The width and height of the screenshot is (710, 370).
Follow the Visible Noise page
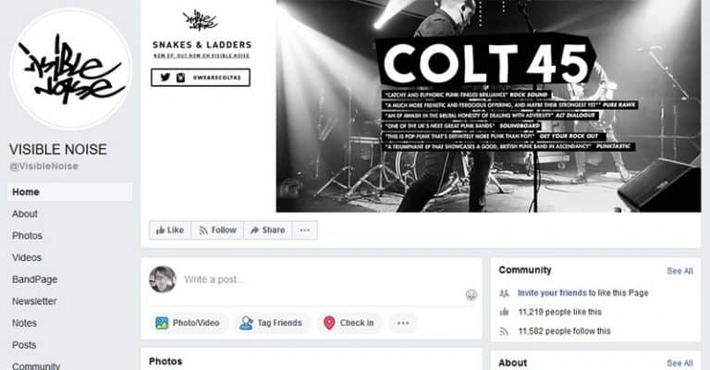pyautogui.click(x=217, y=230)
